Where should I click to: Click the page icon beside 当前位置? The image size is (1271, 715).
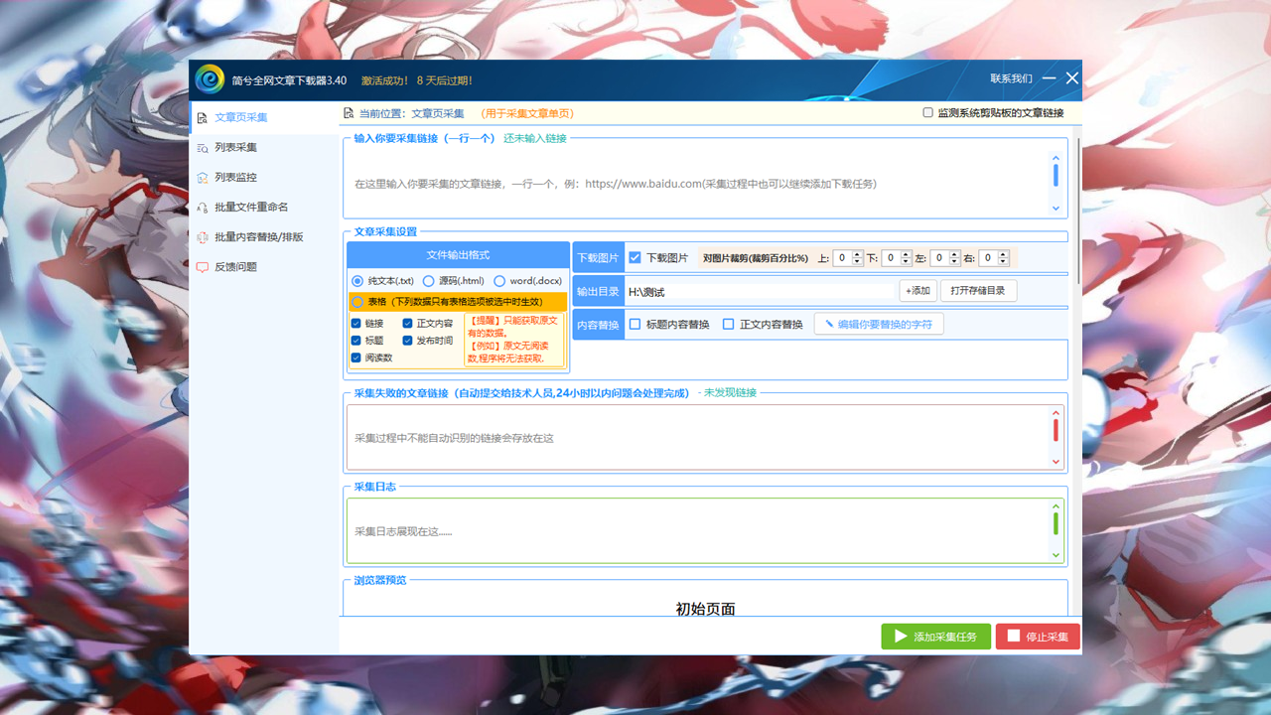tap(349, 113)
